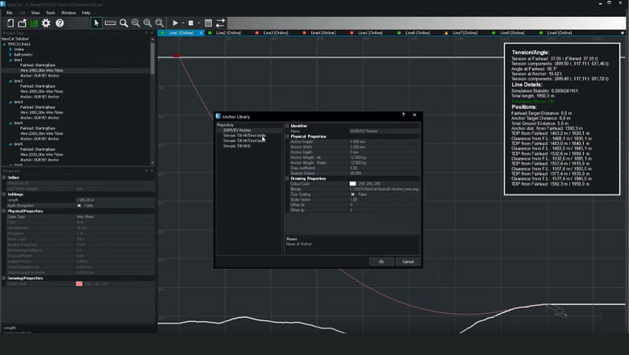Toggle the Apply Elongation checkbox
The height and width of the screenshot is (355, 629).
pos(79,206)
